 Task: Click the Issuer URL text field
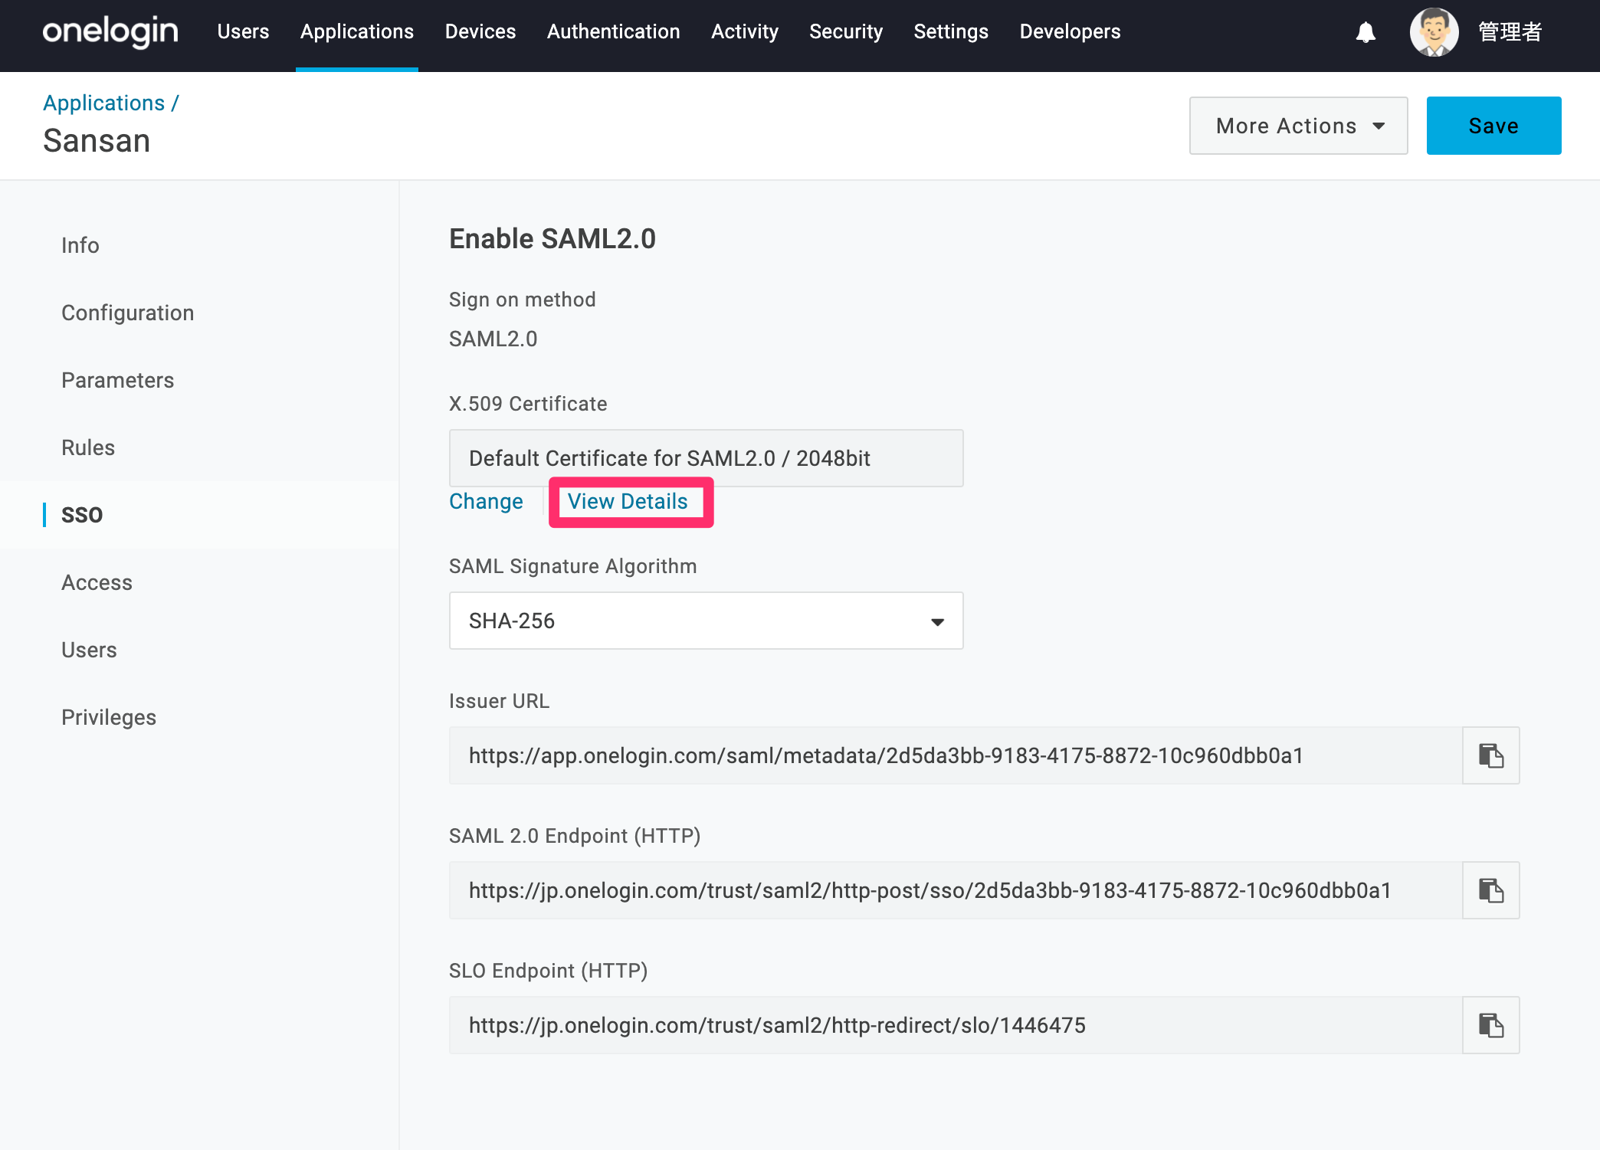(956, 755)
